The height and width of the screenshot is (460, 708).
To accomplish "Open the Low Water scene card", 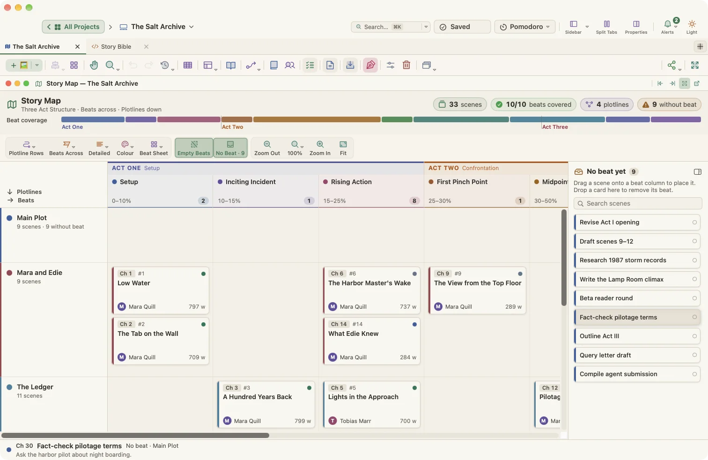I will [x=161, y=290].
